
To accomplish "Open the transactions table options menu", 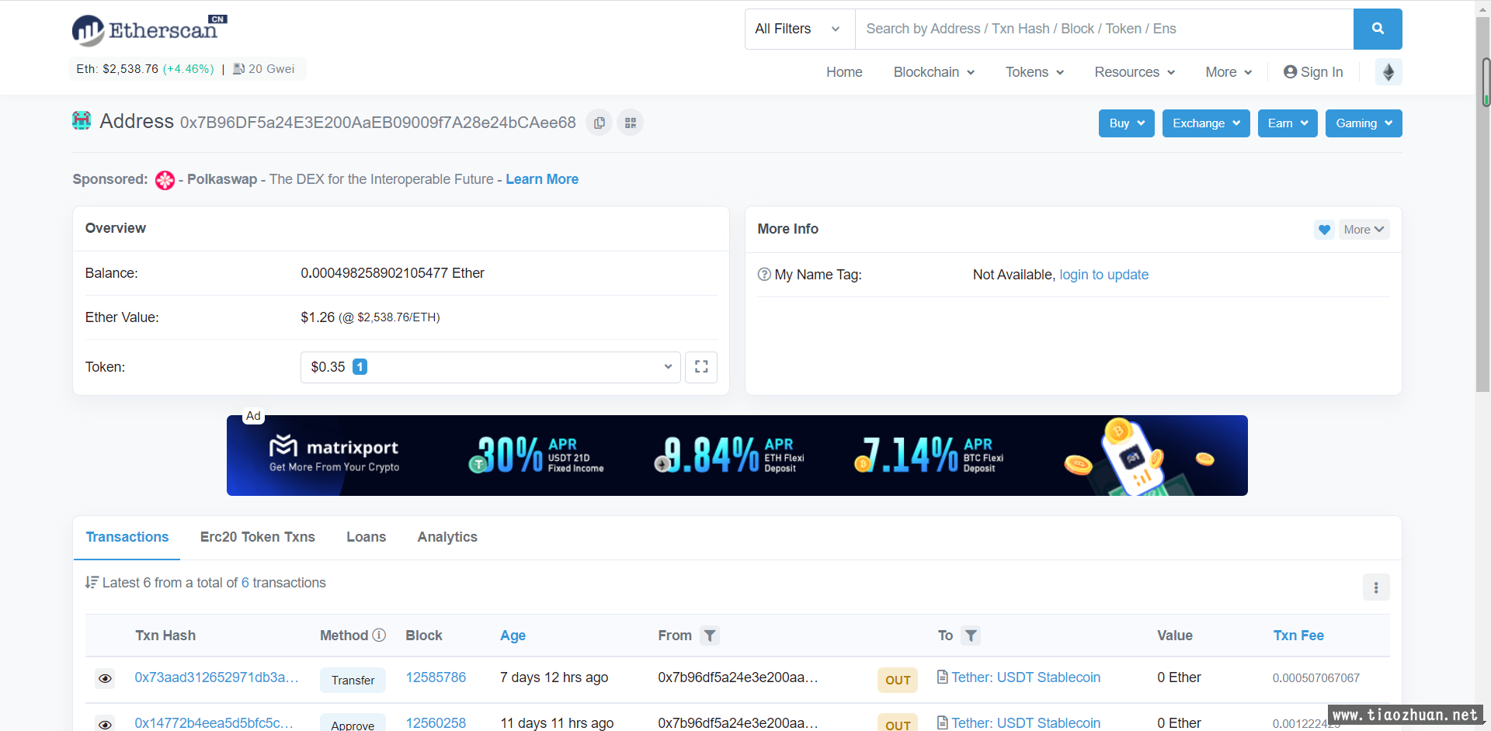I will pyautogui.click(x=1376, y=587).
